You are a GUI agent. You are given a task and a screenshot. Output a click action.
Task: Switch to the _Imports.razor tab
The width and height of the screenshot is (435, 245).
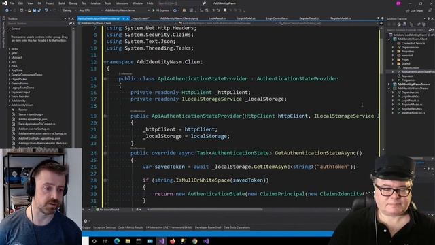click(141, 18)
